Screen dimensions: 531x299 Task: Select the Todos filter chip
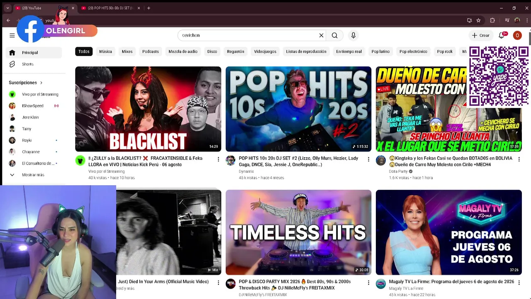pyautogui.click(x=84, y=51)
